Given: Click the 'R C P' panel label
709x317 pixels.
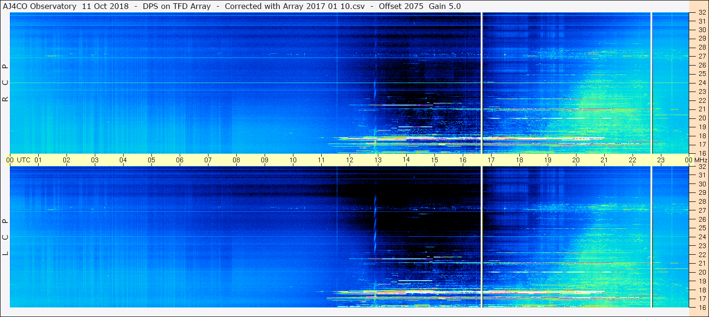Looking at the screenshot, I should coord(6,83).
